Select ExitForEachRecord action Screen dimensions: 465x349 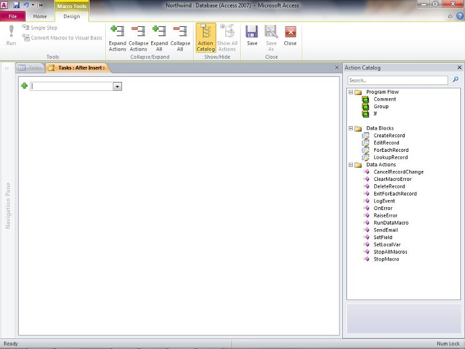395,194
